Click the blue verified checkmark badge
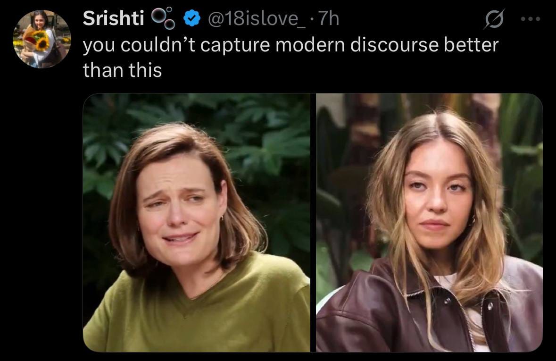The image size is (556, 361). [192, 18]
